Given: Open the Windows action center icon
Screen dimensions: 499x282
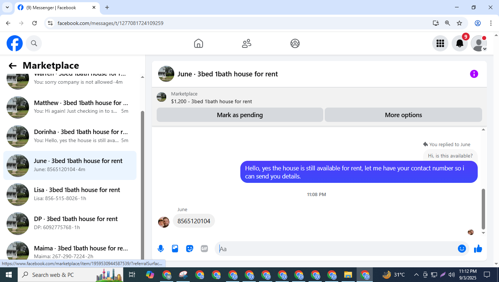Looking at the screenshot, I should coord(487,275).
